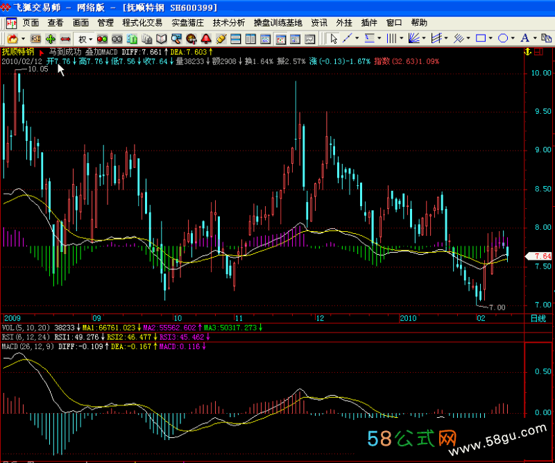The image size is (555, 463).
Task: Select the vertical cycle lines tool
Action: pyautogui.click(x=391, y=38)
